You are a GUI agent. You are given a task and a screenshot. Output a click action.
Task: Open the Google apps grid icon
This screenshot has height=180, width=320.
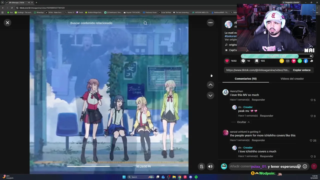(2, 12)
